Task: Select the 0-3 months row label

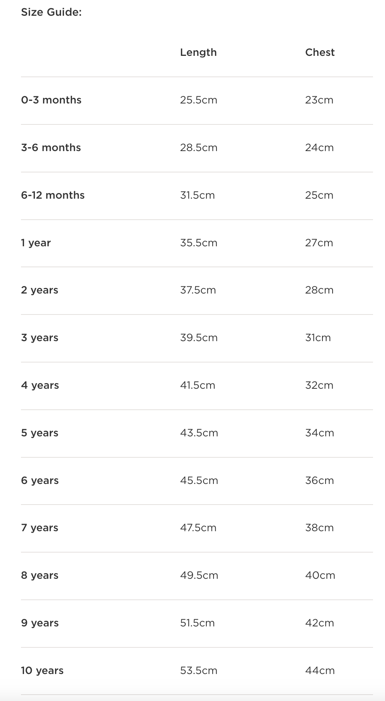Action: pyautogui.click(x=51, y=100)
